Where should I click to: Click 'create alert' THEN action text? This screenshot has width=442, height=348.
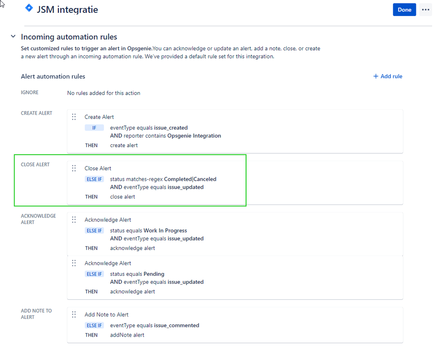[x=124, y=145]
